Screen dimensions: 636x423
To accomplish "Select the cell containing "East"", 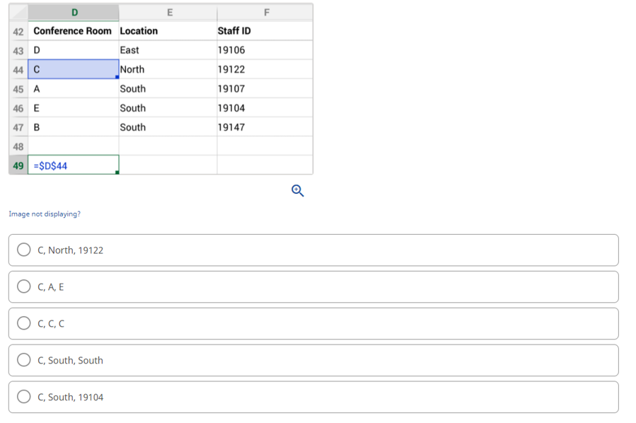I will coord(169,50).
